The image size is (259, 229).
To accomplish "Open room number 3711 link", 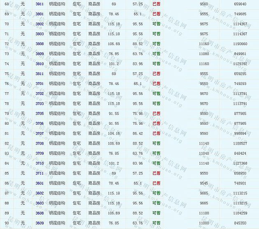I will coord(39,173).
